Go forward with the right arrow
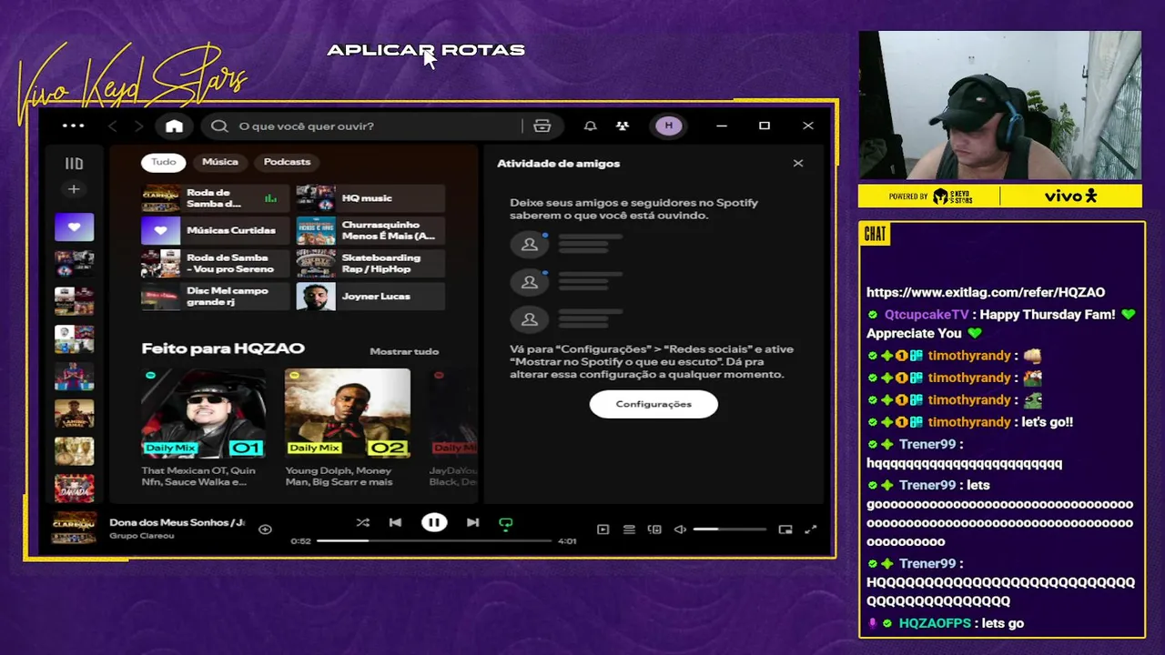Screen dimensions: 1165x655 tap(138, 126)
